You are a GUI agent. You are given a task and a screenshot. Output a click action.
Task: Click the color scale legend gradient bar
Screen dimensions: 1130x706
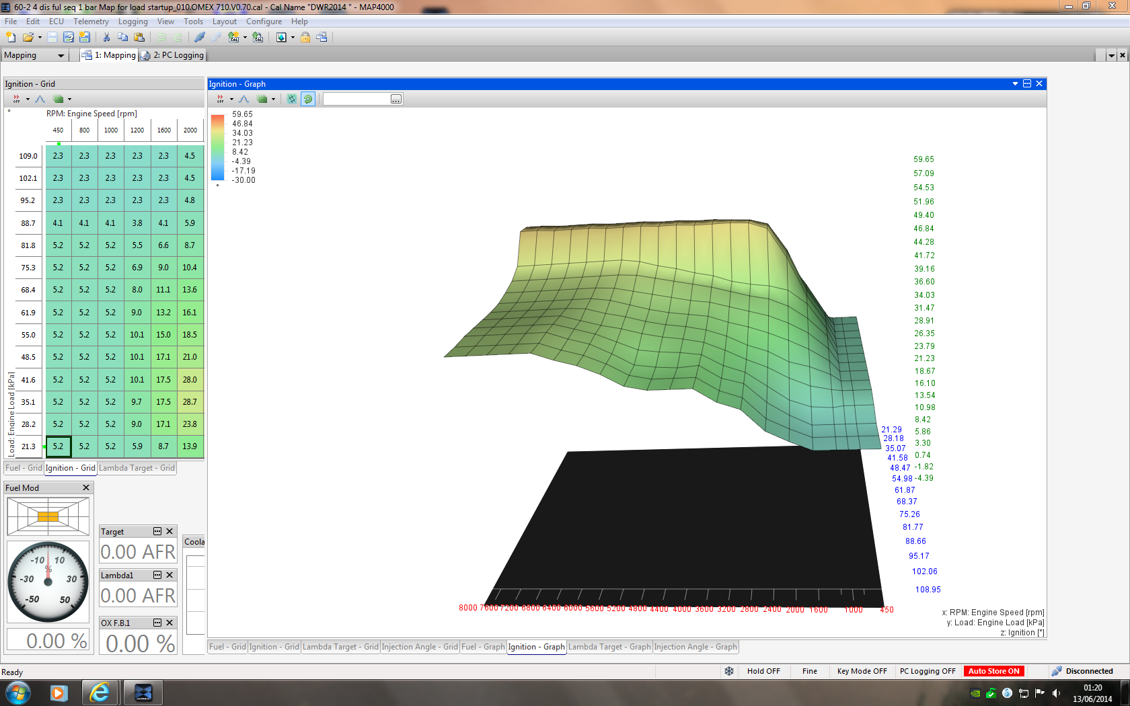(x=217, y=147)
